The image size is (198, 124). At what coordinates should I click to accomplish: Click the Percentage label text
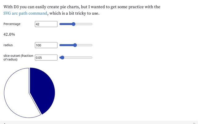[12, 24]
